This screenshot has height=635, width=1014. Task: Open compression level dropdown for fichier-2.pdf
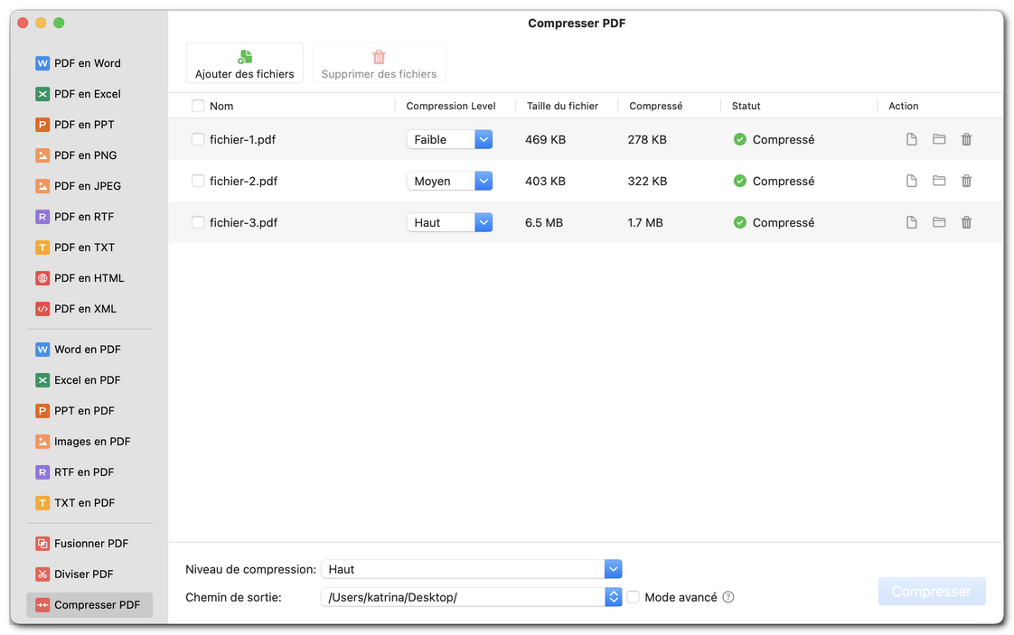click(x=484, y=181)
